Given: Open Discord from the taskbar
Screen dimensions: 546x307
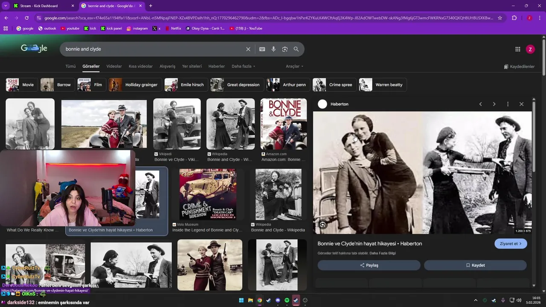Looking at the screenshot, I should coord(278,300).
